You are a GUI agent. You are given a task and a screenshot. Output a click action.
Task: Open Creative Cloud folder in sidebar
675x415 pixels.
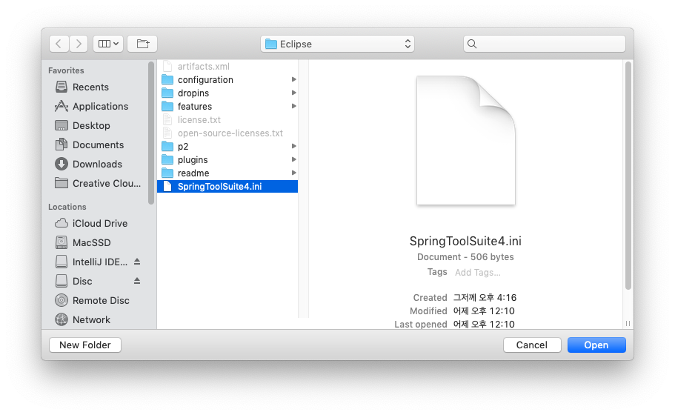pos(99,183)
